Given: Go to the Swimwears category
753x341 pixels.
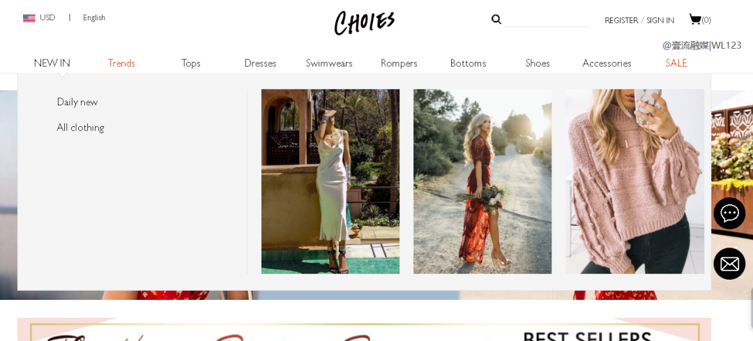Looking at the screenshot, I should point(329,63).
